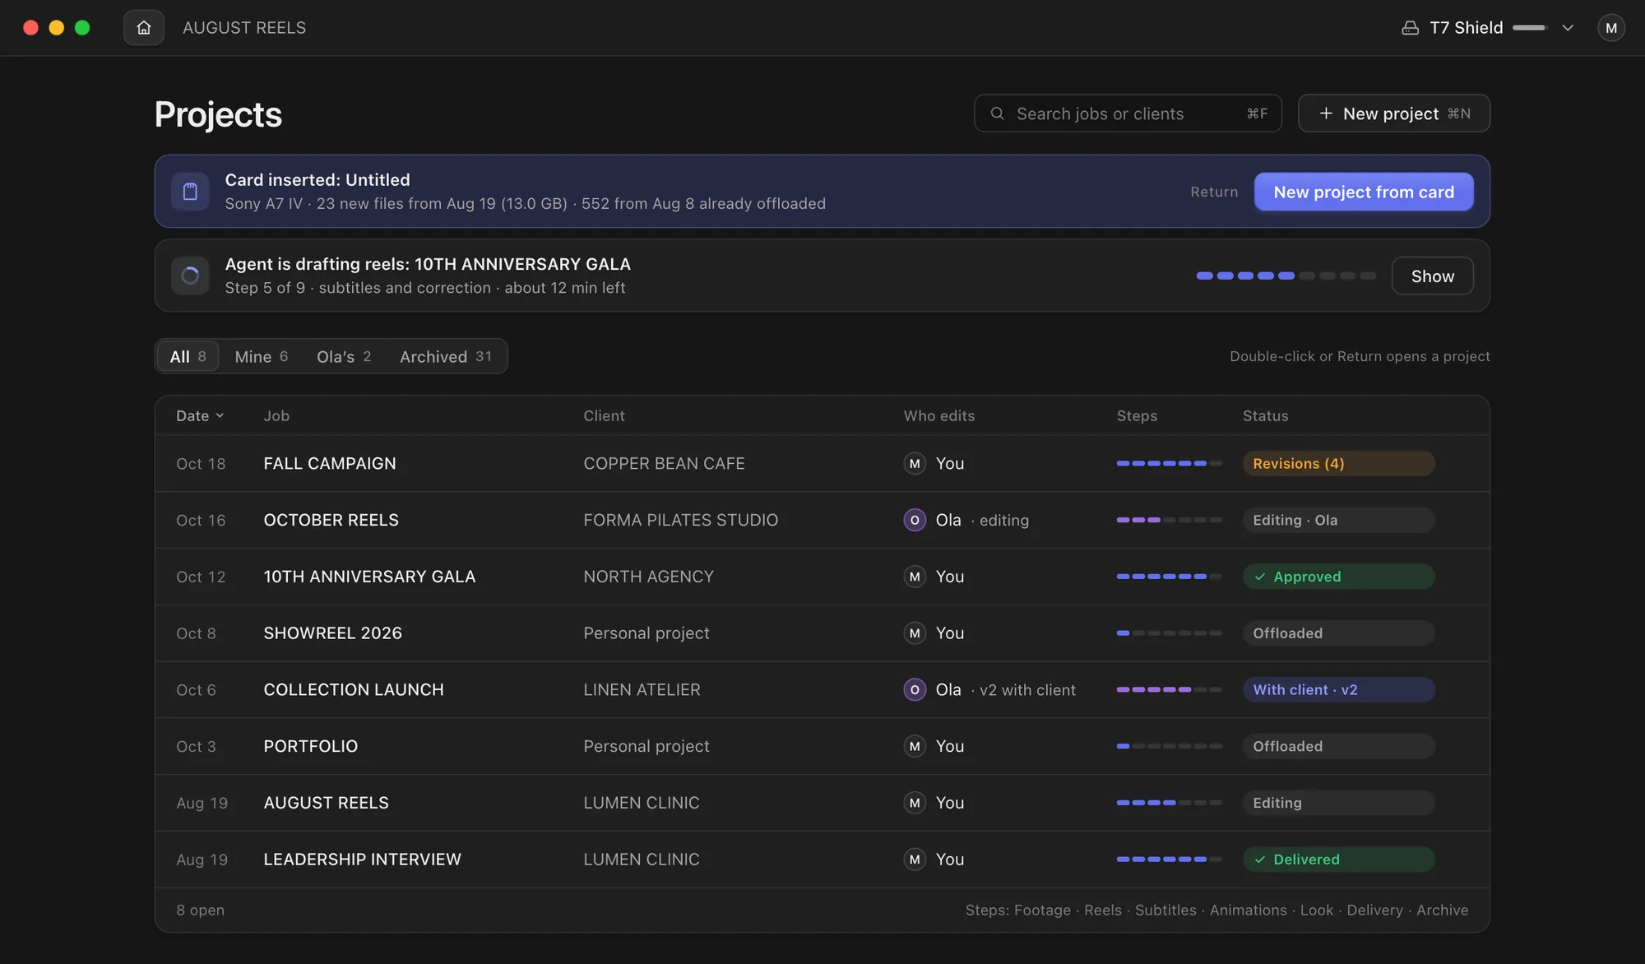Click Ola's avatar in COLLECTION LAUNCH row
Viewport: 1645px width, 964px height.
(x=915, y=690)
